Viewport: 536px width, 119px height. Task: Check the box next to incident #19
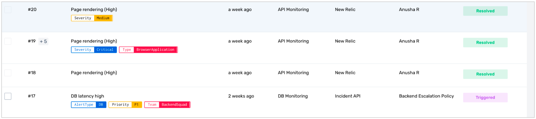[x=8, y=41]
